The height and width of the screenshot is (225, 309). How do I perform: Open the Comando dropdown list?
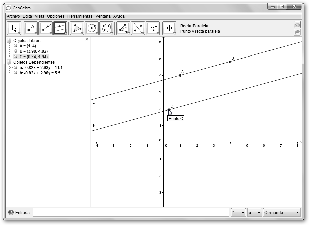[282, 213]
